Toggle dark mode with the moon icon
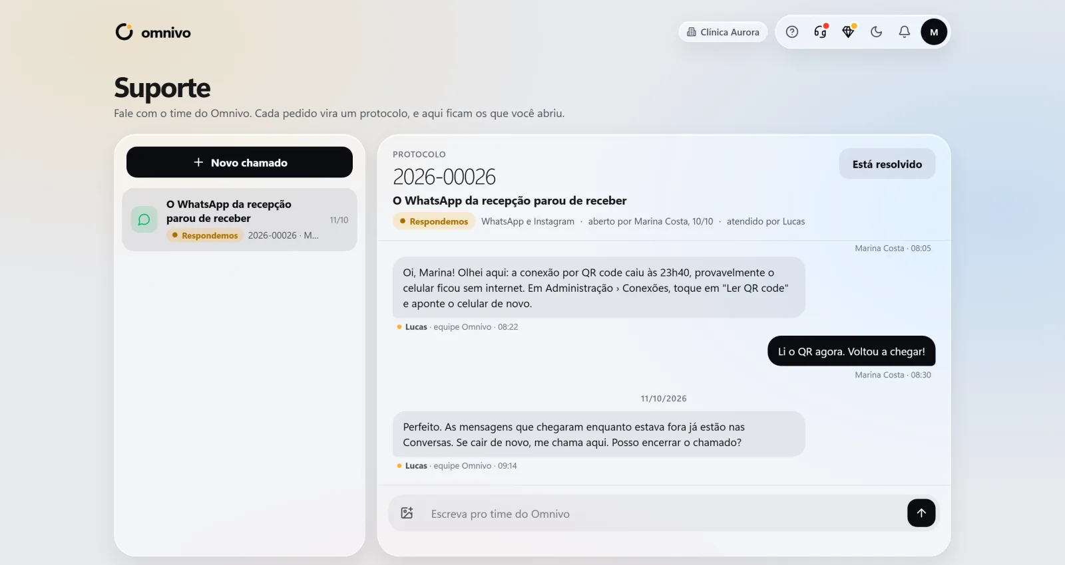 click(876, 32)
